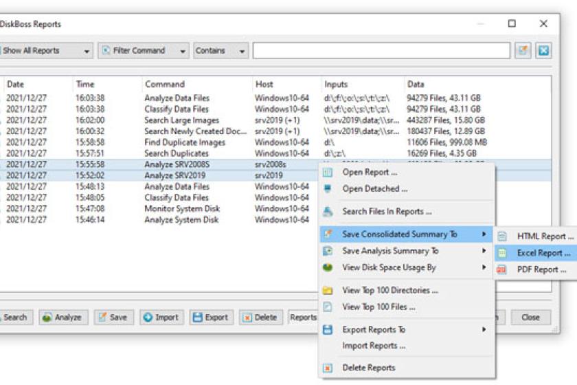
Task: Select the Analyze SRV2019 row
Action: (x=159, y=175)
